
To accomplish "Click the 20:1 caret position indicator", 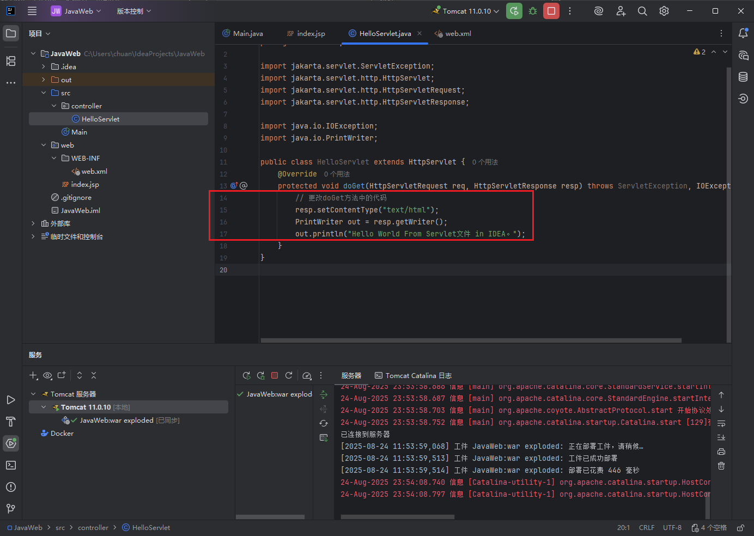I will (623, 528).
